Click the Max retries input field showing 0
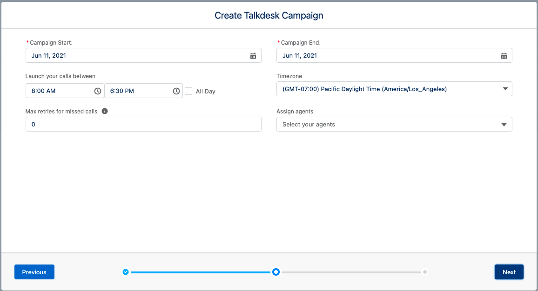 point(143,124)
